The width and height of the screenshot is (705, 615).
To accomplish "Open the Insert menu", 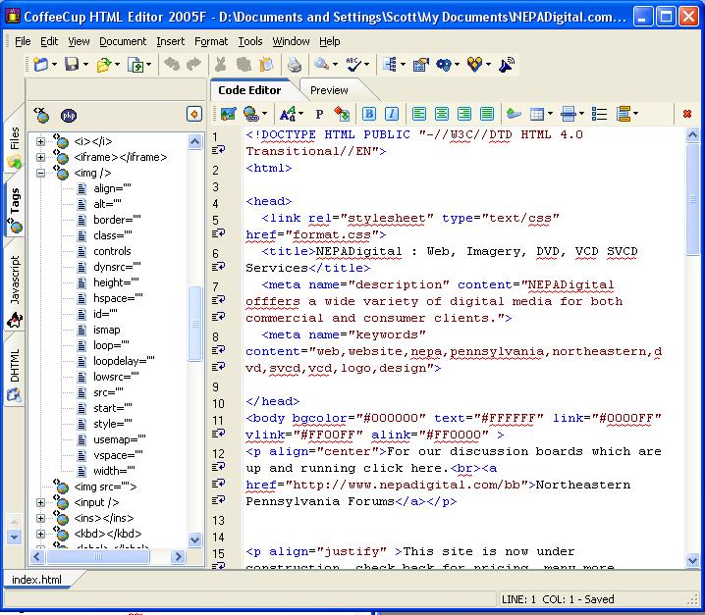I will [171, 41].
